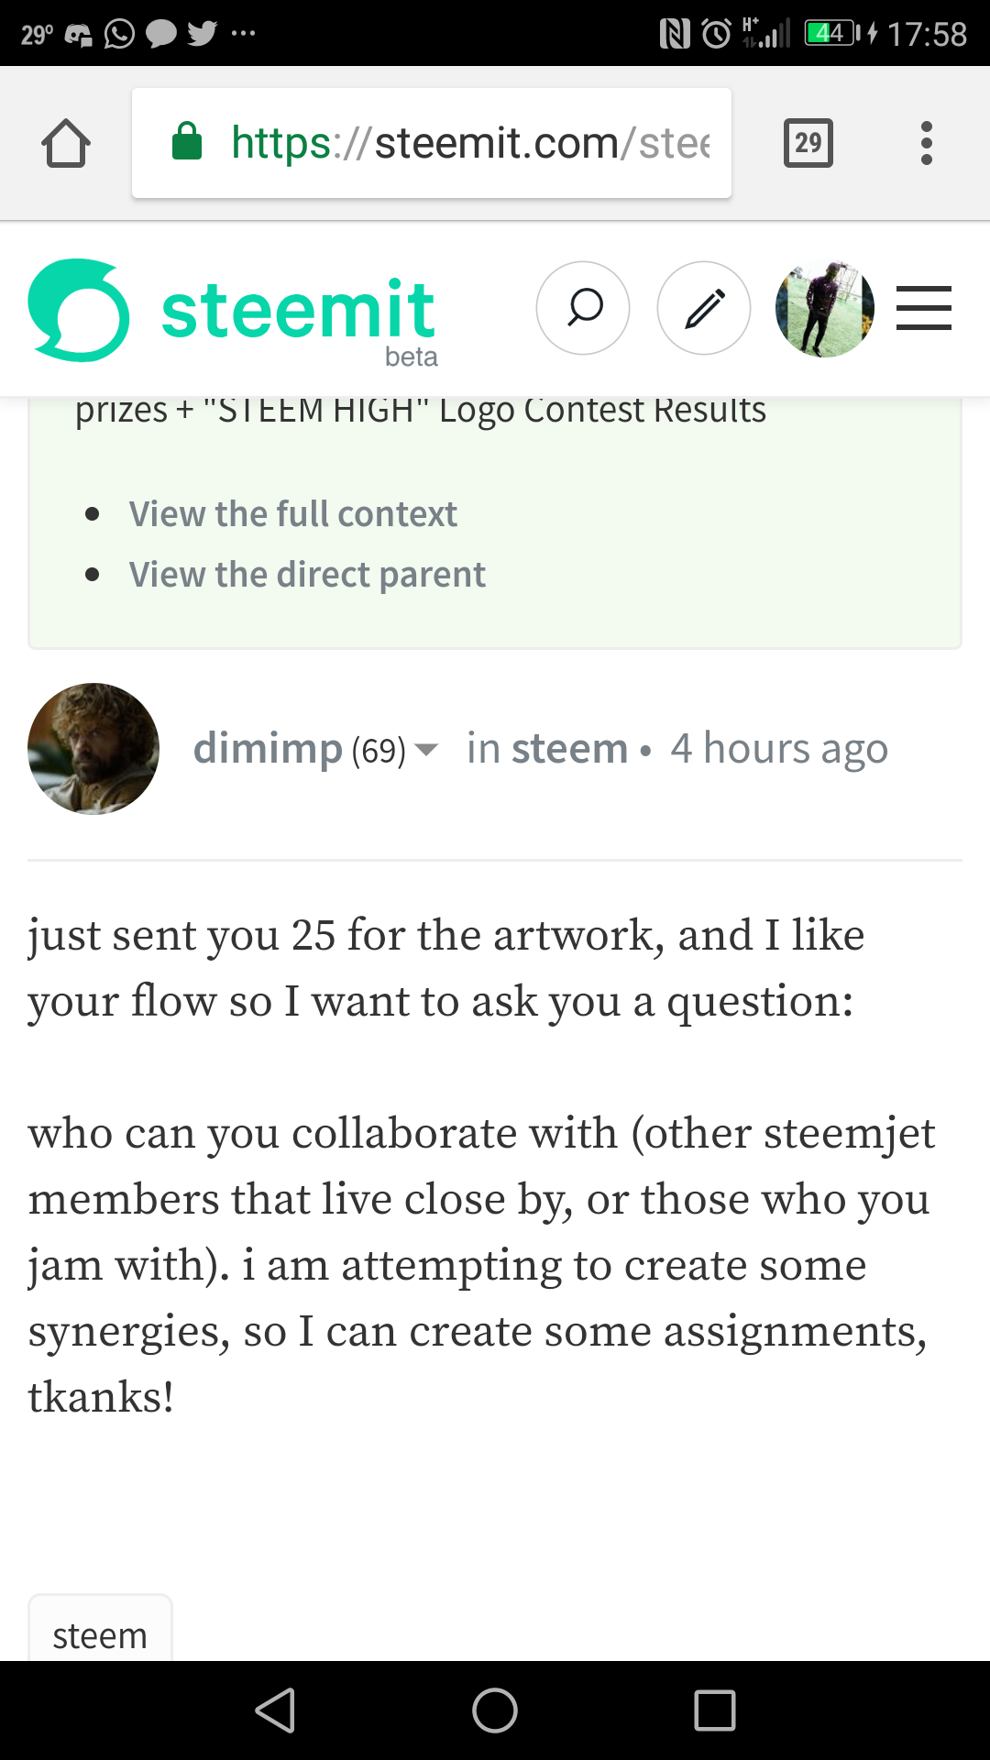Viewport: 990px width, 1760px height.
Task: Open the 'View the full context' link
Action: tap(292, 514)
